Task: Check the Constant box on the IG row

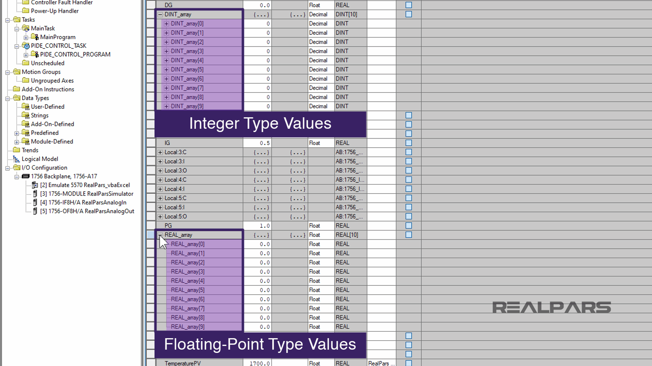Action: 409,143
